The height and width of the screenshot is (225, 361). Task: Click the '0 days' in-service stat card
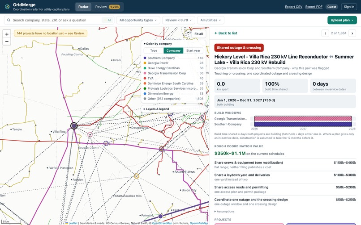pos(333,86)
